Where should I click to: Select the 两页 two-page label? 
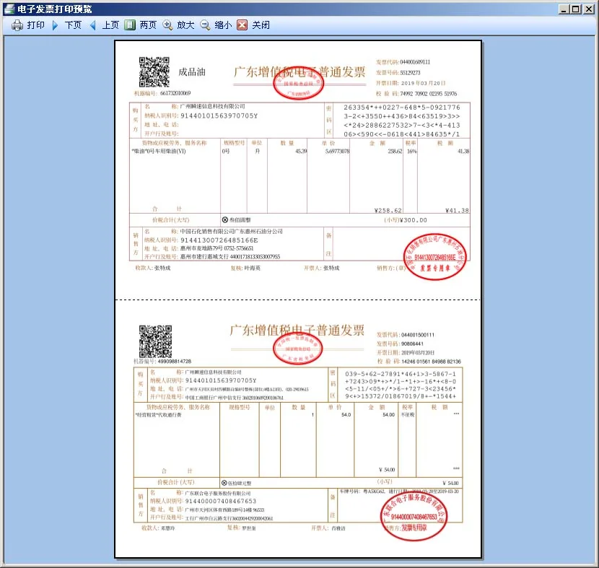(148, 25)
